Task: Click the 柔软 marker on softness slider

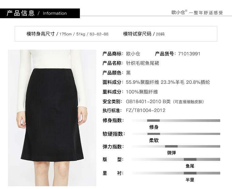Action: point(153,134)
